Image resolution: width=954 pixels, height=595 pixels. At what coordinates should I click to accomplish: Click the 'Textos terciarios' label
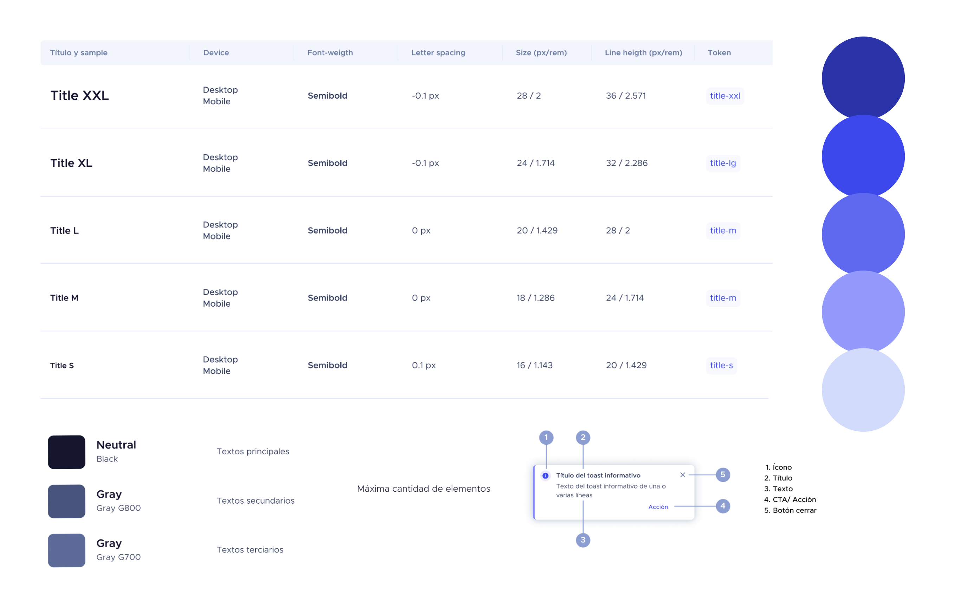(x=250, y=550)
